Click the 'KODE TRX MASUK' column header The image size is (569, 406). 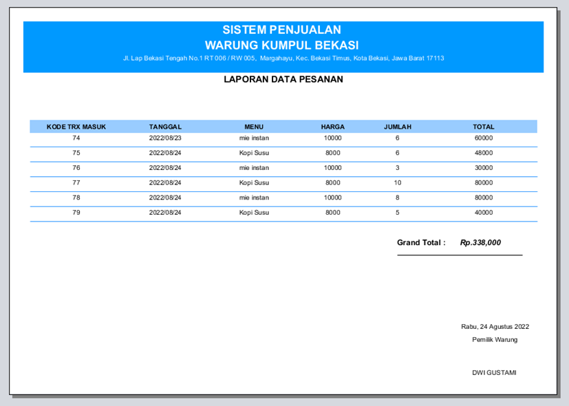(x=76, y=127)
